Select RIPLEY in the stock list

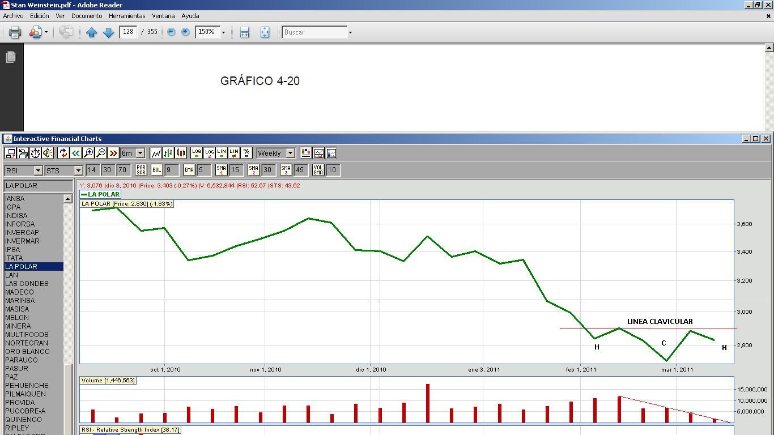click(17, 428)
